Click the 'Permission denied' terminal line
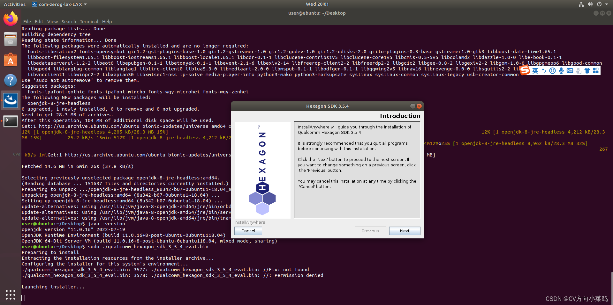Screen dimensions: 613x305 point(172,275)
